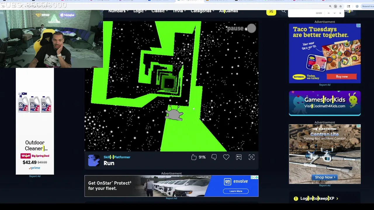Viewport: 374px width, 210px height.
Task: Expand the Categories menu dropdown
Action: tap(202, 11)
